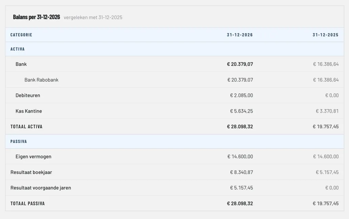Screen dimensions: 349x219
Task: Click the 'Balans per 31-12-2026' heading
Action: pyautogui.click(x=36, y=17)
